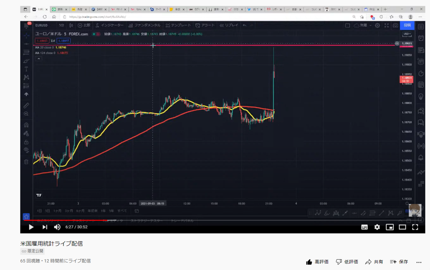Create an アラート alert
This screenshot has height=270, width=430.
pyautogui.click(x=205, y=25)
